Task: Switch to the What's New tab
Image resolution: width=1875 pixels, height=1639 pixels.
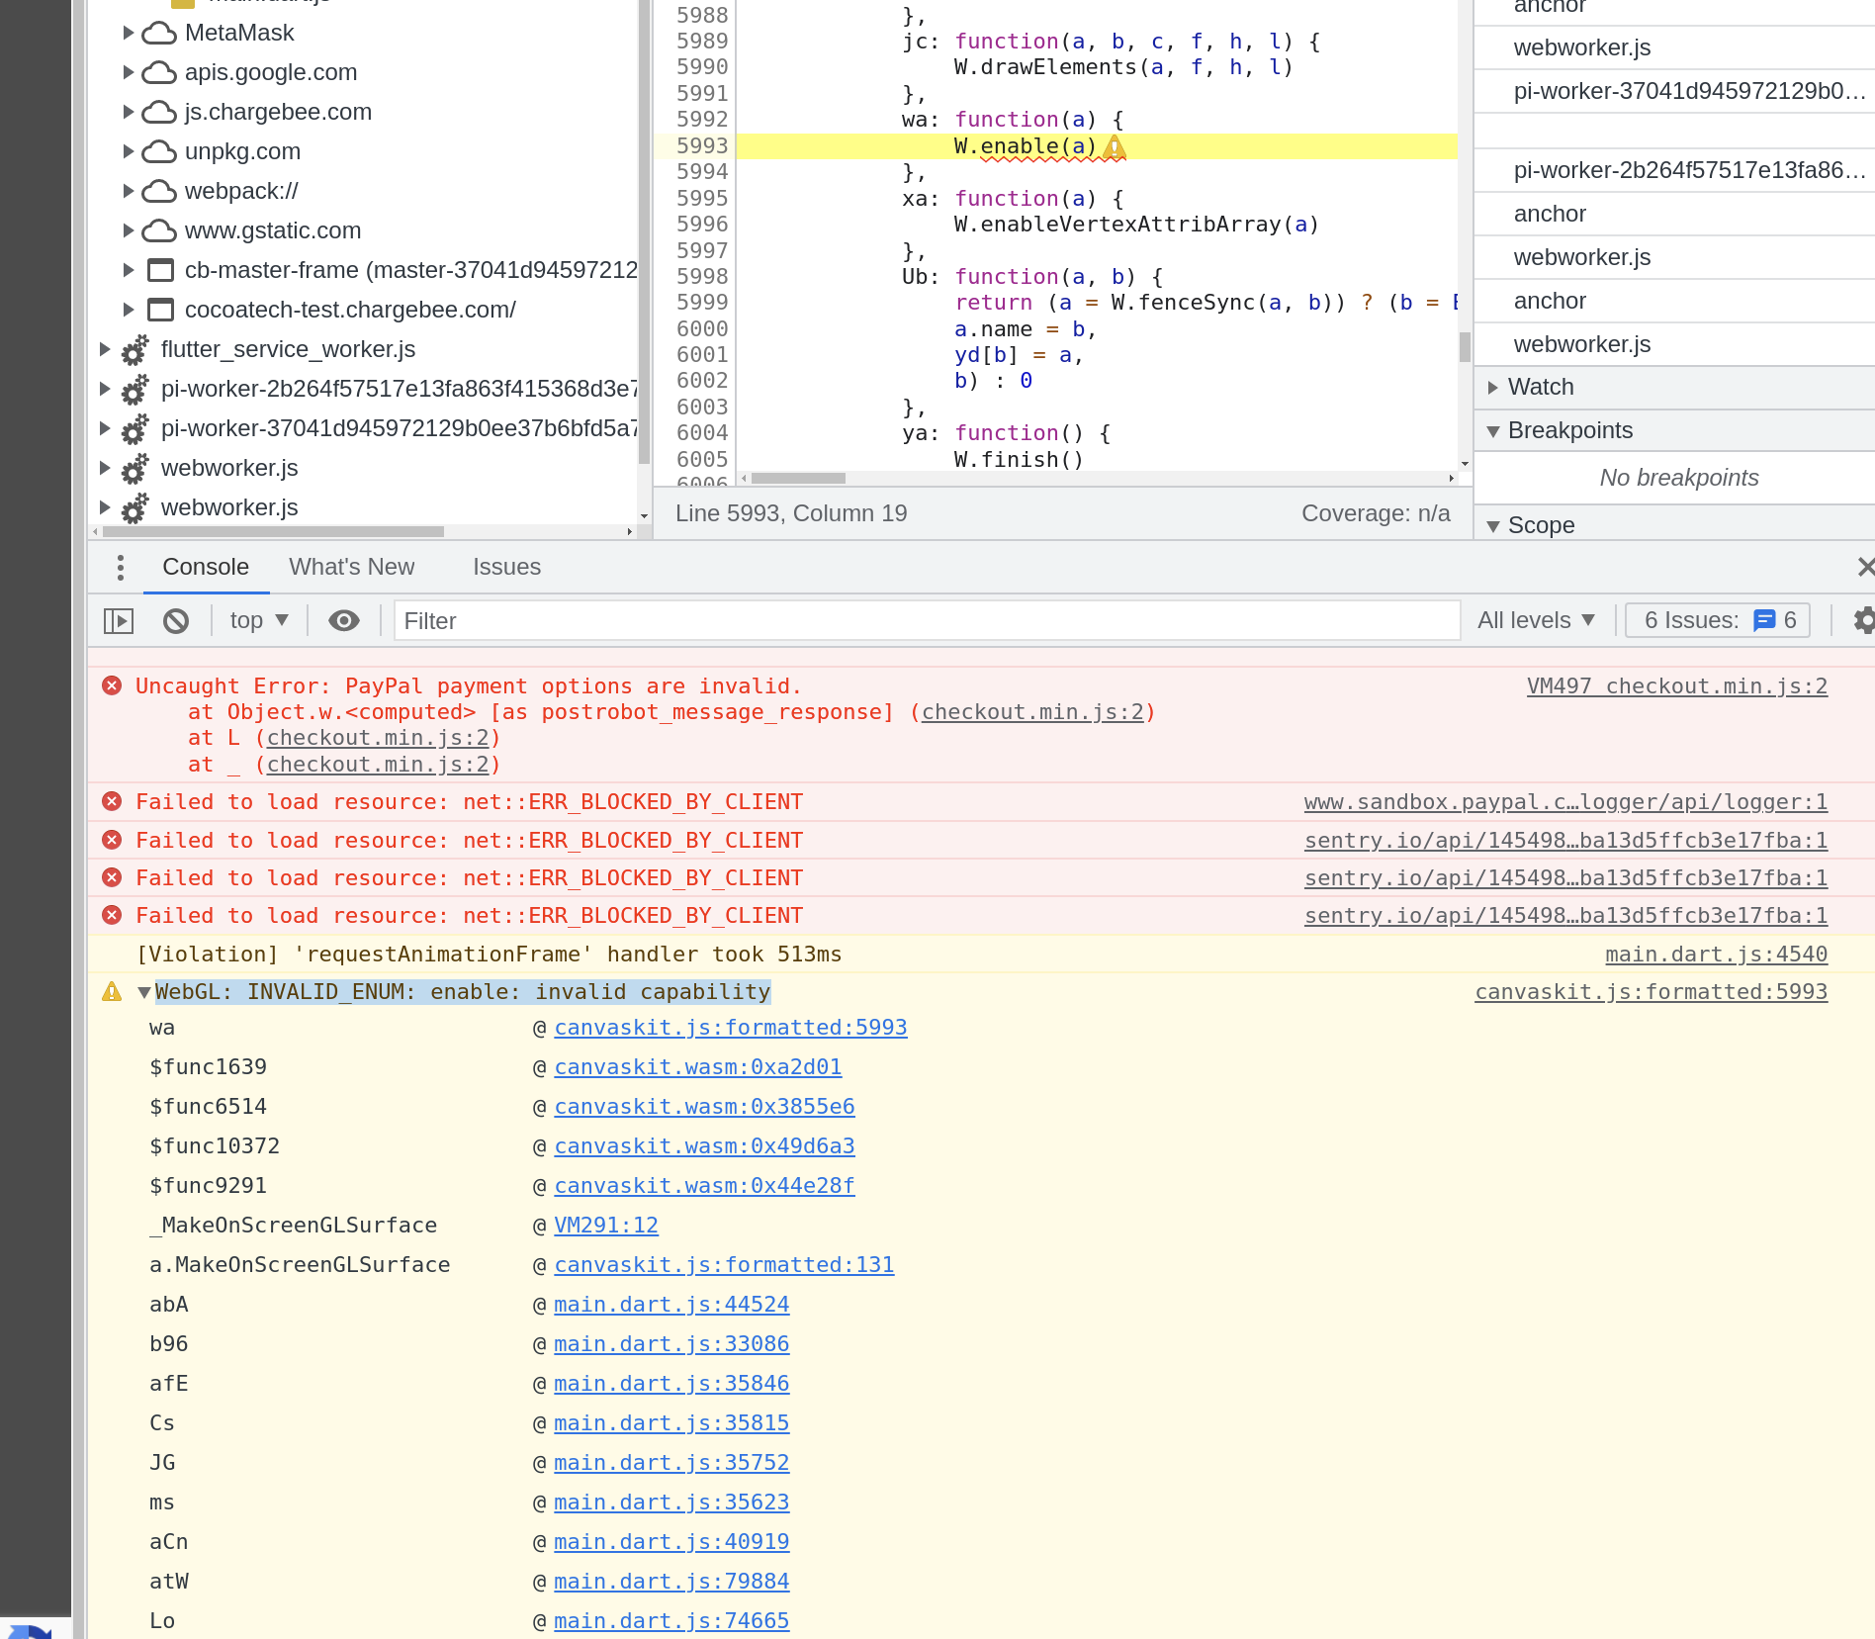Action: coord(351,567)
